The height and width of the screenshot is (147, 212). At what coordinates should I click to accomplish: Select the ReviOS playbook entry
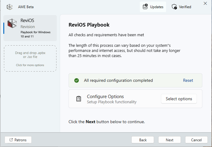coord(30,28)
